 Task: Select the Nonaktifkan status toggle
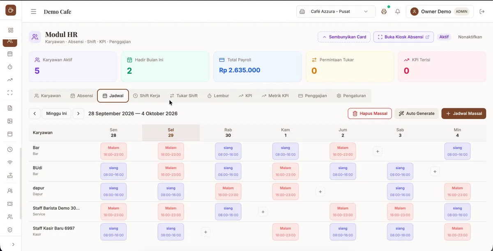[x=470, y=37]
